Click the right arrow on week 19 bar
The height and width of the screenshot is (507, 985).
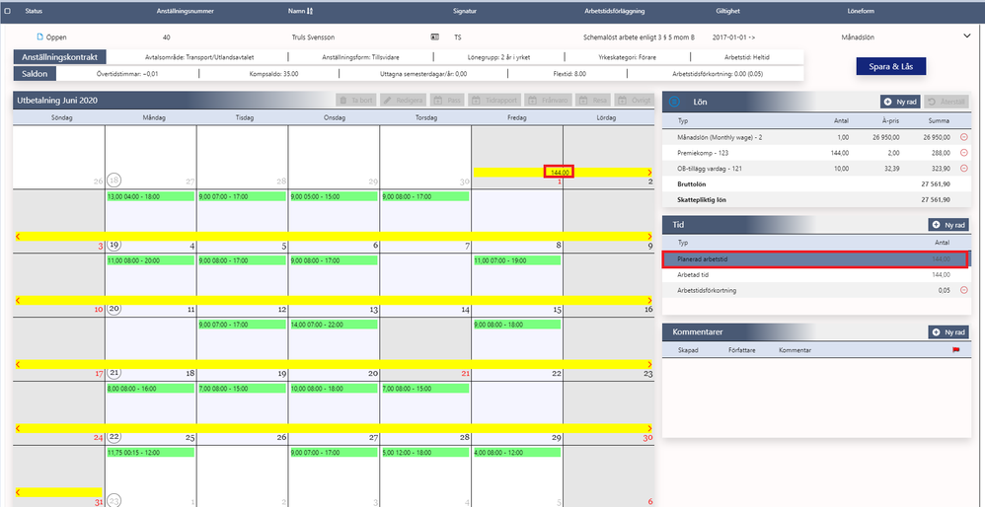tap(648, 236)
